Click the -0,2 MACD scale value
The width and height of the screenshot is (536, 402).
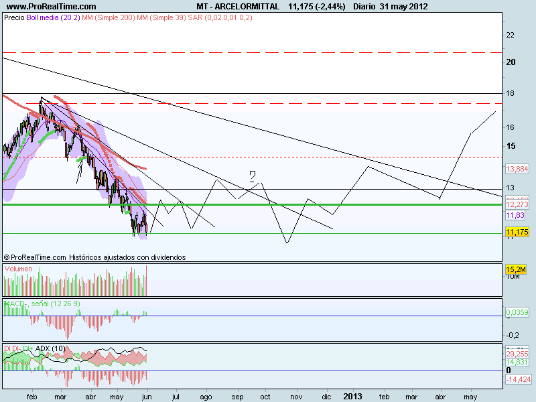click(512, 335)
